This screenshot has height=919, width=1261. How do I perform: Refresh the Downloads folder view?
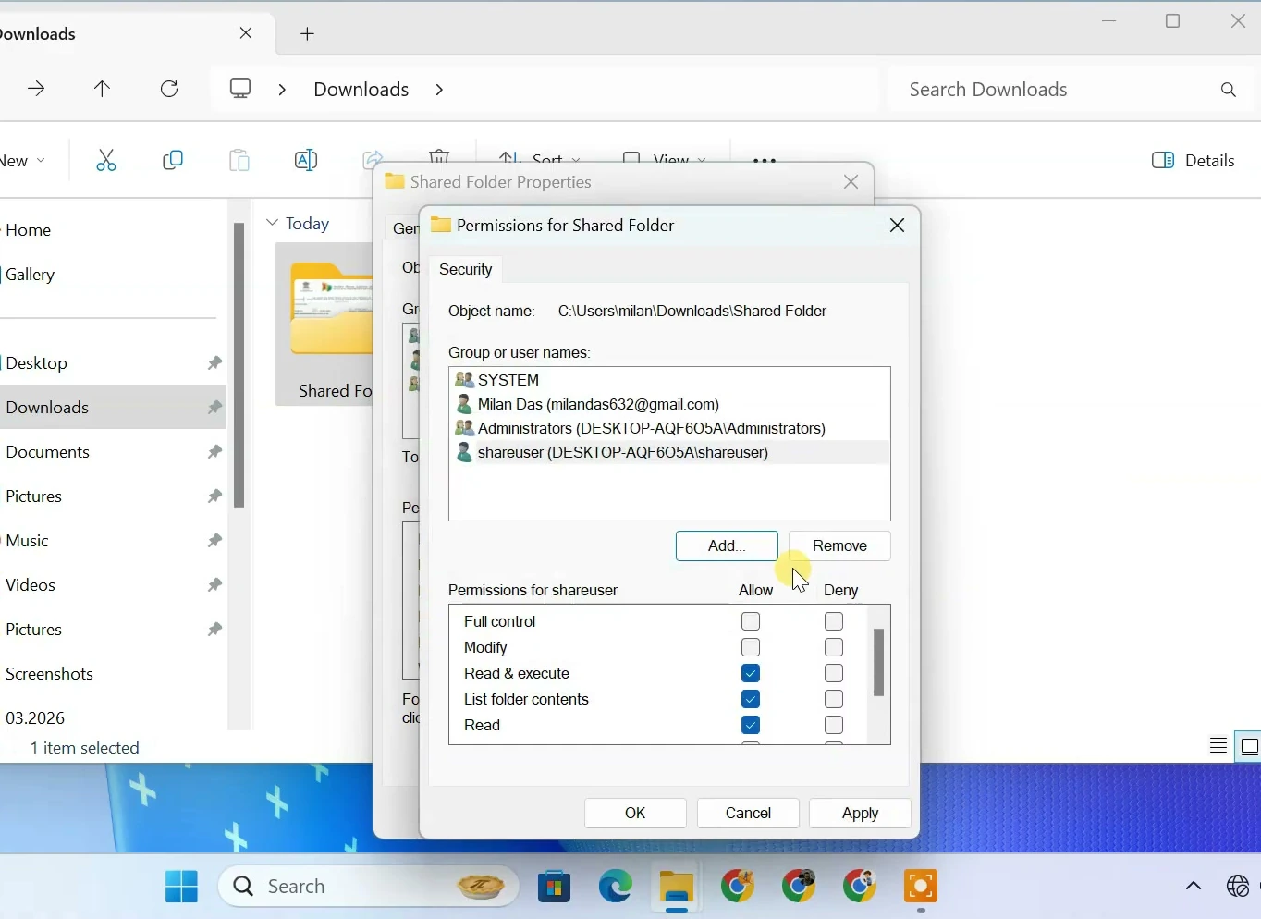click(169, 89)
